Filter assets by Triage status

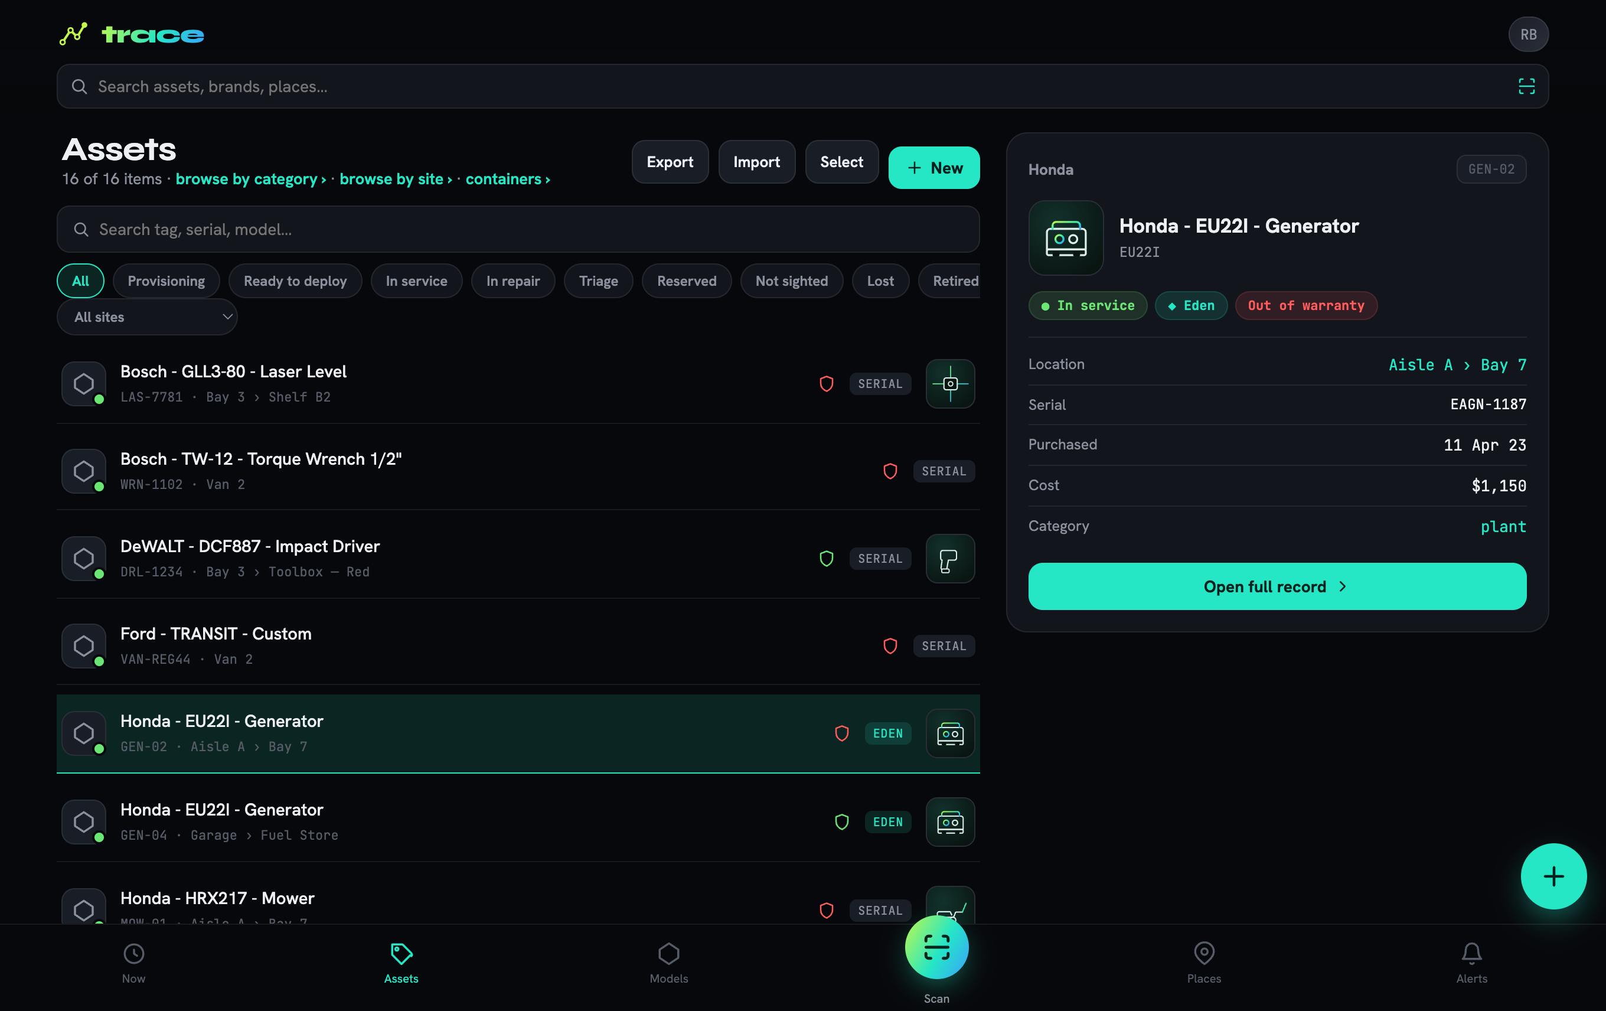point(598,281)
